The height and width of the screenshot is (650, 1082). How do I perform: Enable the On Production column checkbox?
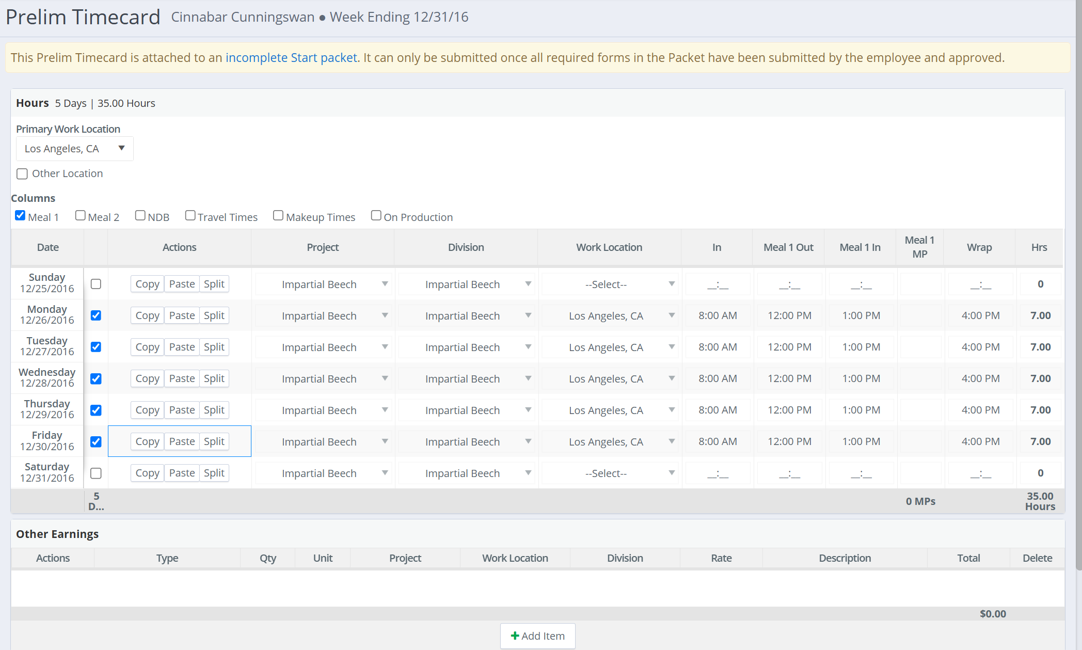coord(376,215)
